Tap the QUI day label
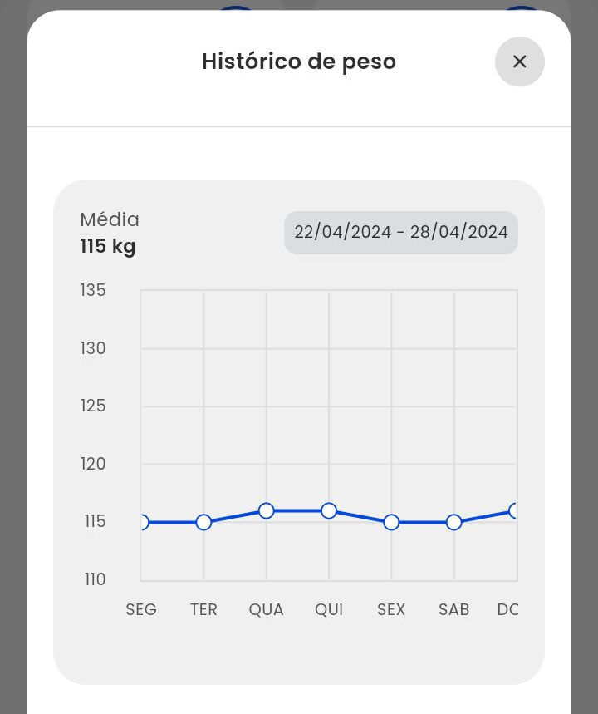Image resolution: width=598 pixels, height=714 pixels. point(329,609)
